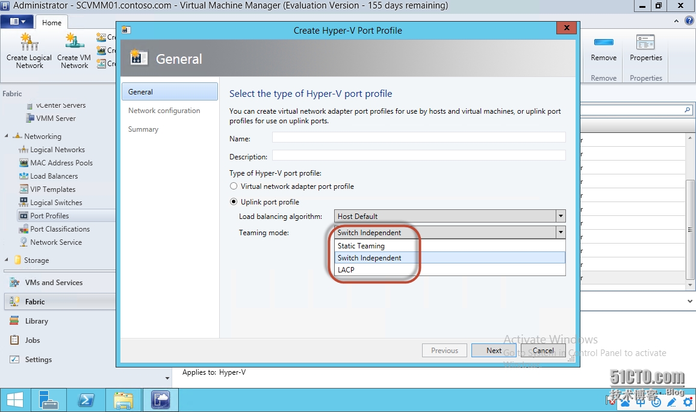This screenshot has width=696, height=412.
Task: Click the Port Profiles icon
Action: coord(24,215)
